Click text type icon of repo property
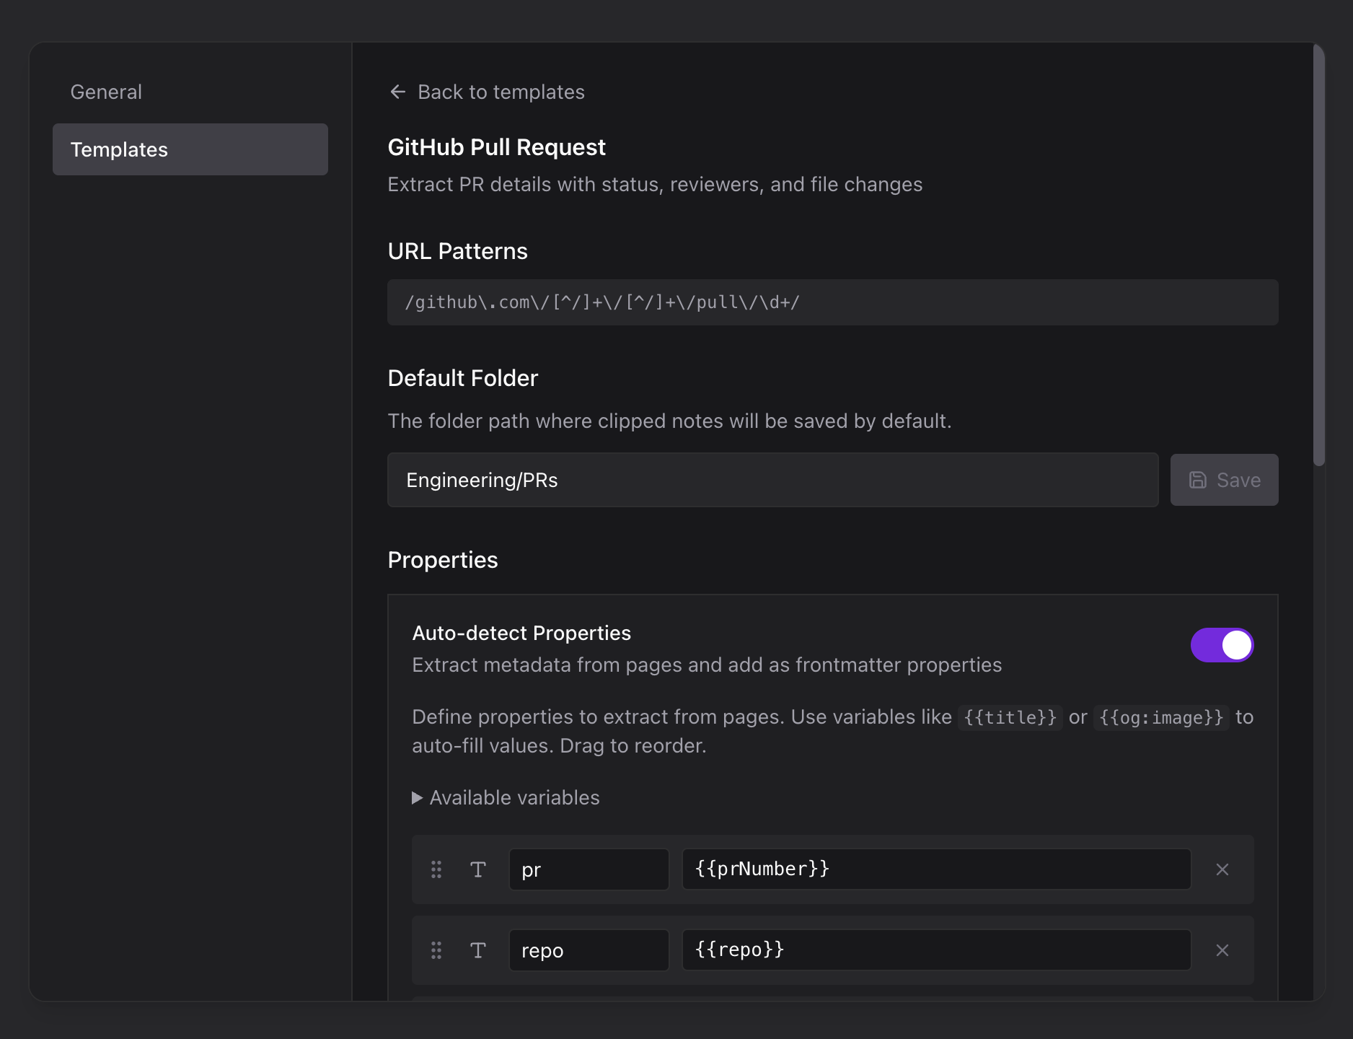 coord(478,950)
